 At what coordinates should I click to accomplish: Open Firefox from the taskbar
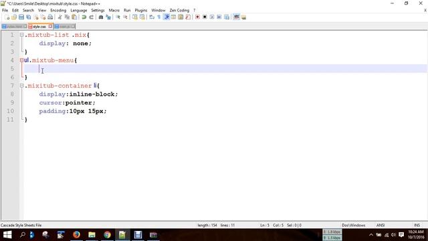[x=76, y=235]
